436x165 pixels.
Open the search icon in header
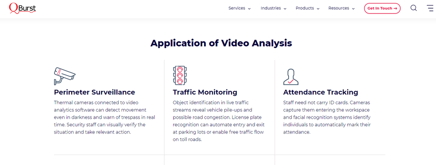(413, 8)
